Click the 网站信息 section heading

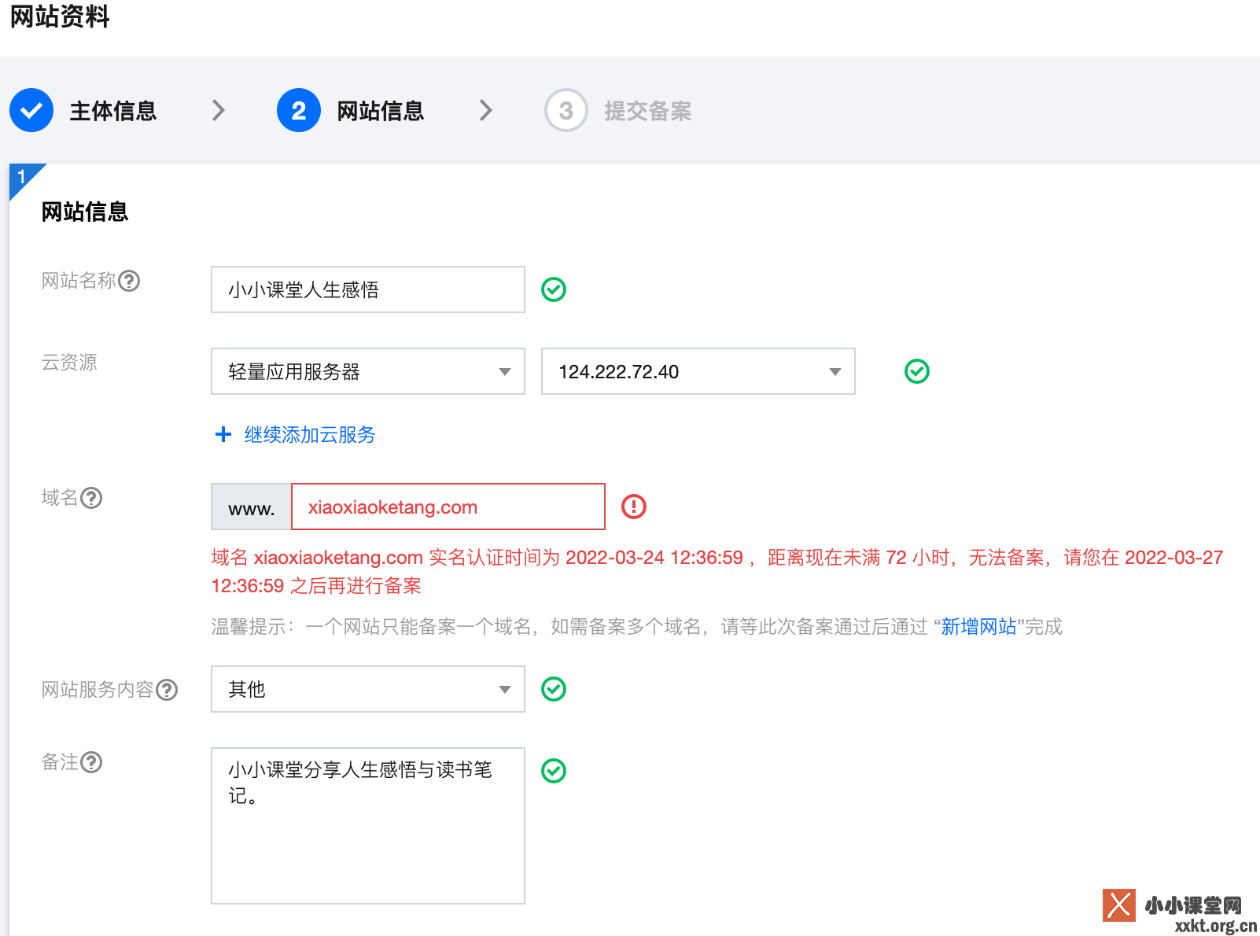[85, 212]
